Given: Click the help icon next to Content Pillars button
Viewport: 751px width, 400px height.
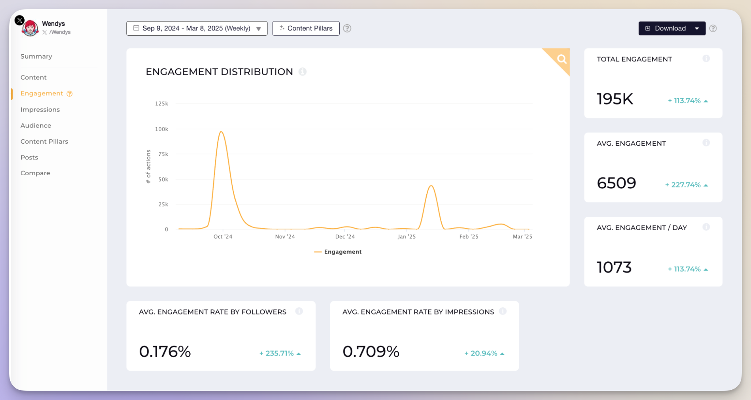Looking at the screenshot, I should pyautogui.click(x=347, y=28).
